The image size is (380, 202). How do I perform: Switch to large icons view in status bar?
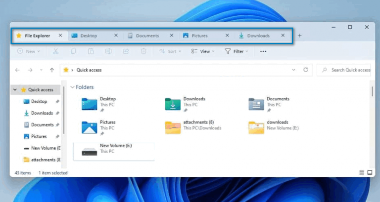[x=369, y=173]
